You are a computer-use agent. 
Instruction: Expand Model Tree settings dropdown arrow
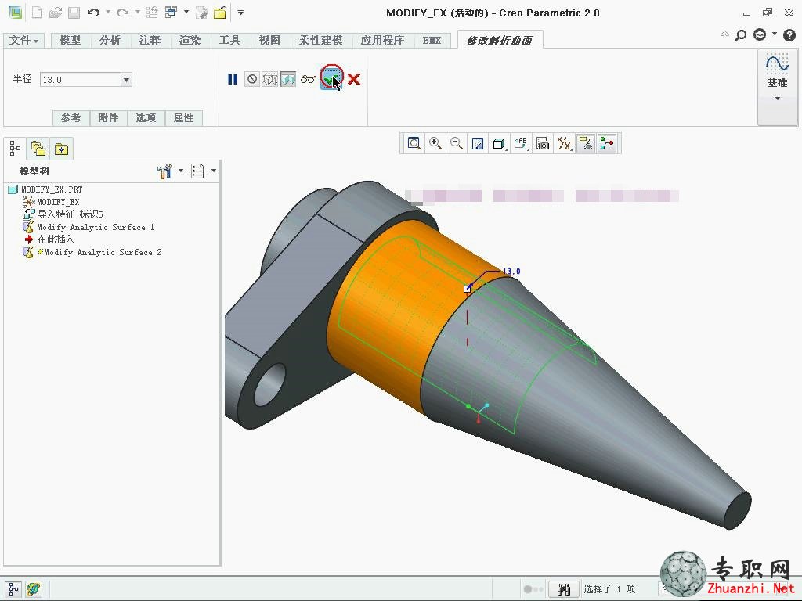pyautogui.click(x=181, y=171)
